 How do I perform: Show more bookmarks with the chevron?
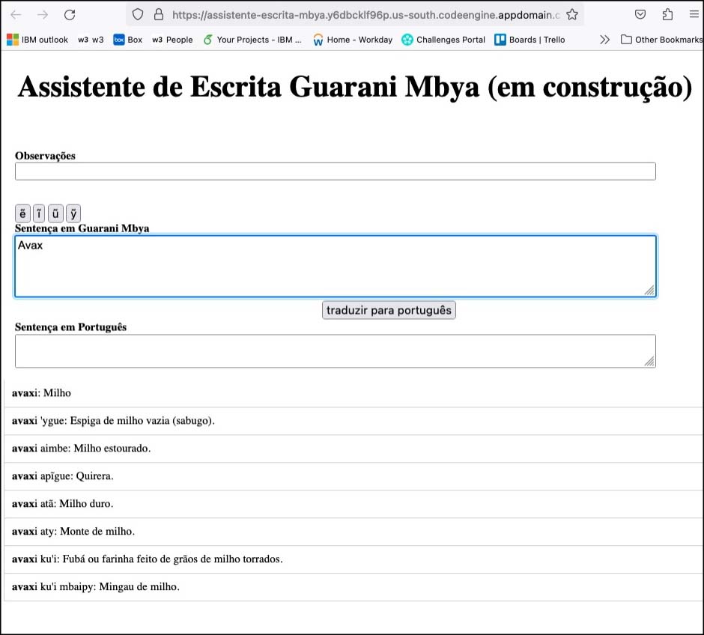tap(605, 40)
